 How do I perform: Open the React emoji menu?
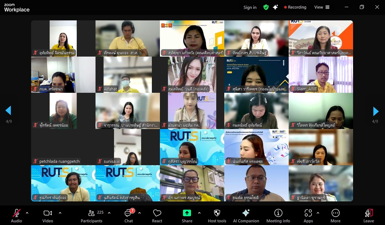(x=157, y=216)
